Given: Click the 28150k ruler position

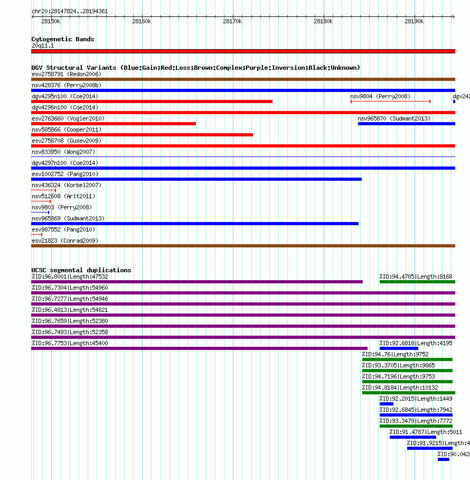Looking at the screenshot, I should point(51,22).
